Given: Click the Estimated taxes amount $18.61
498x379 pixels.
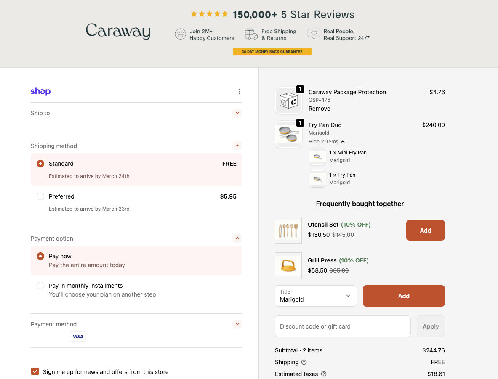Looking at the screenshot, I should click(x=436, y=374).
